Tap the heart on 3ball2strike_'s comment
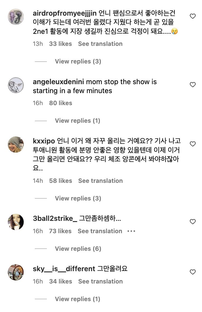 pyautogui.click(x=193, y=222)
